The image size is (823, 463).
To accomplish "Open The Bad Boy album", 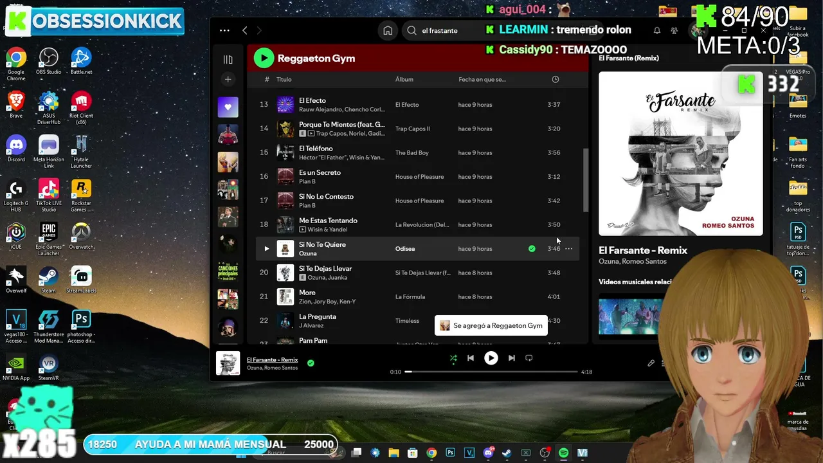I will [x=412, y=152].
